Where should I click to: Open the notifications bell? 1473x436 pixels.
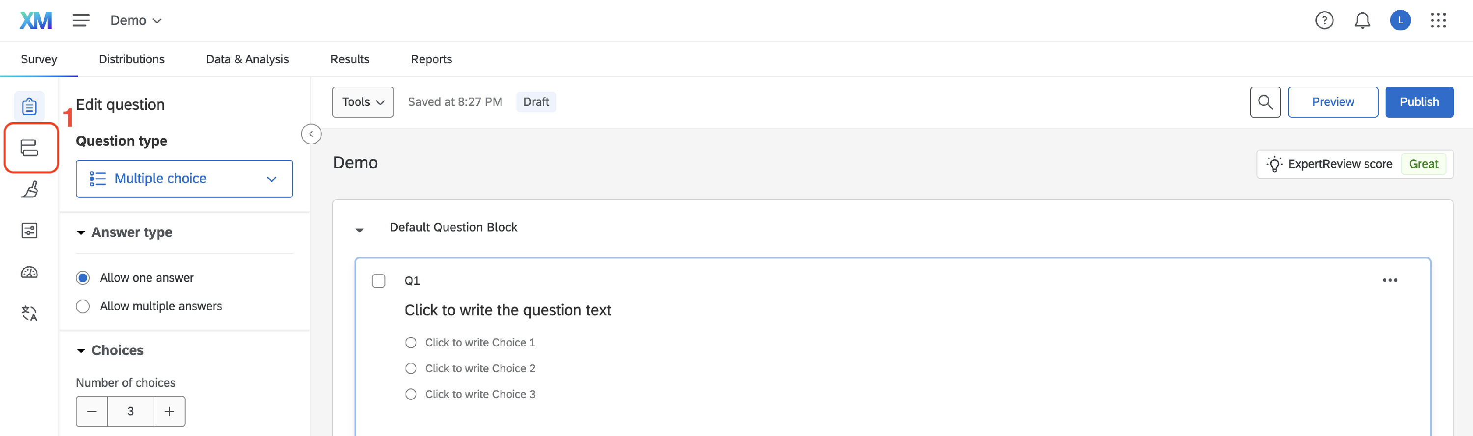pyautogui.click(x=1362, y=21)
